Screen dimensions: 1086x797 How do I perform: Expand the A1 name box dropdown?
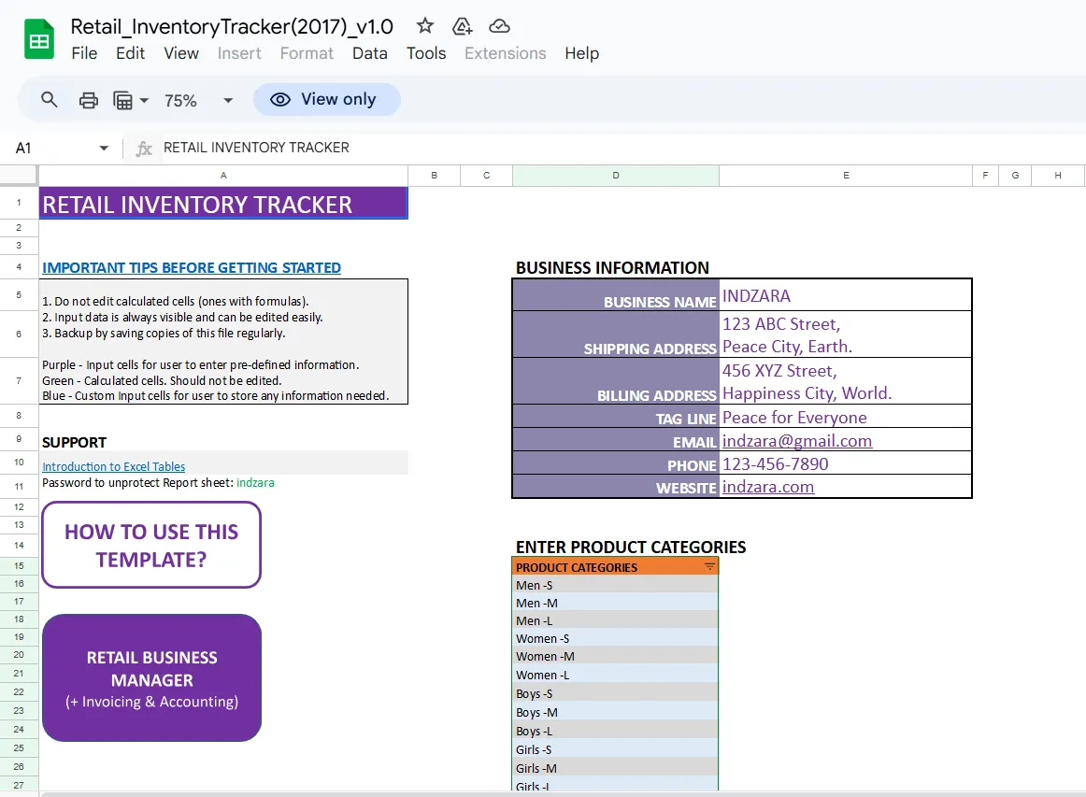click(x=104, y=149)
